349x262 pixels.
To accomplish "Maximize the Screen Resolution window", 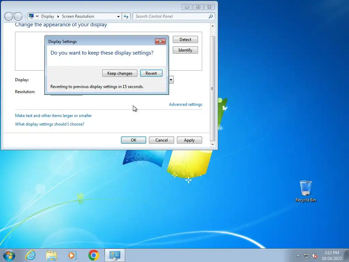I will tap(198, 7).
